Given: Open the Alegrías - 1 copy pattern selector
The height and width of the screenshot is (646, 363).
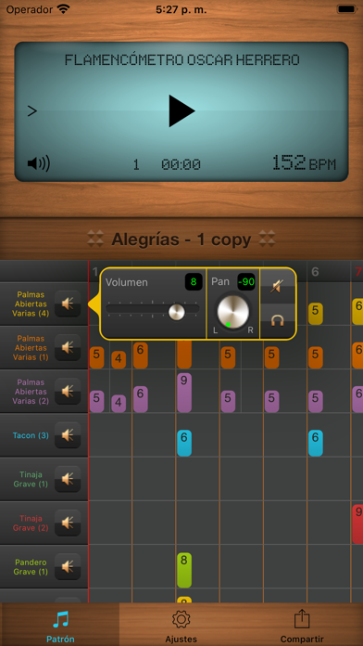Looking at the screenshot, I should click(x=181, y=239).
